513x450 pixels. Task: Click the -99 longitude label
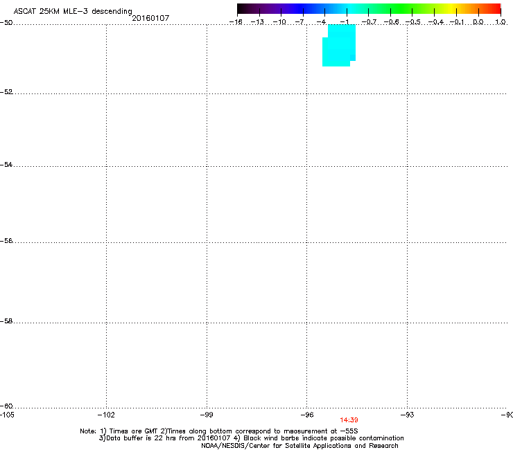coord(207,415)
